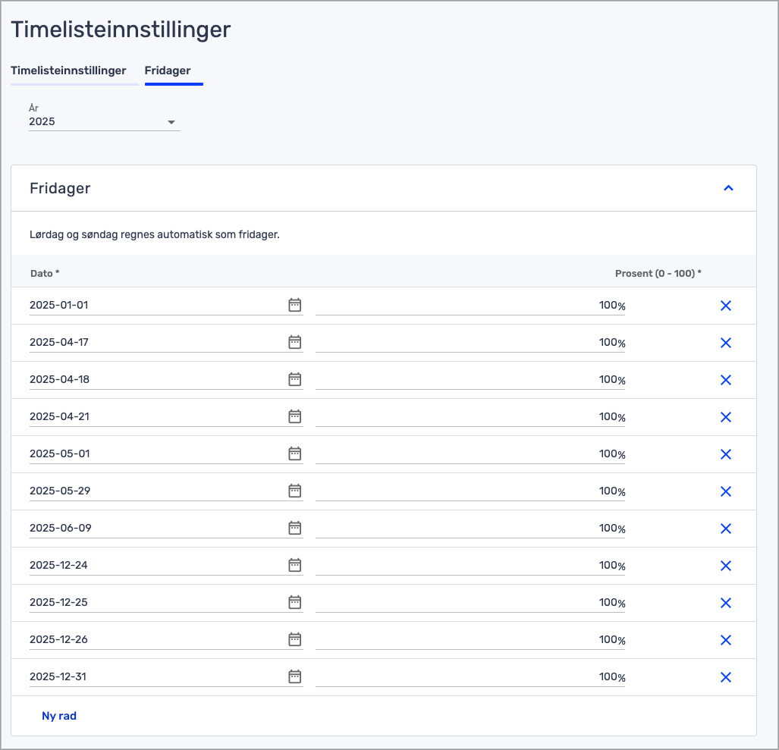The width and height of the screenshot is (779, 750).
Task: Click Ny rad to add row
Action: click(x=59, y=716)
